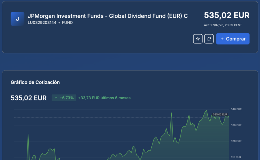Click the 520 EUR axis label
This screenshot has height=160, width=260.
236,141
